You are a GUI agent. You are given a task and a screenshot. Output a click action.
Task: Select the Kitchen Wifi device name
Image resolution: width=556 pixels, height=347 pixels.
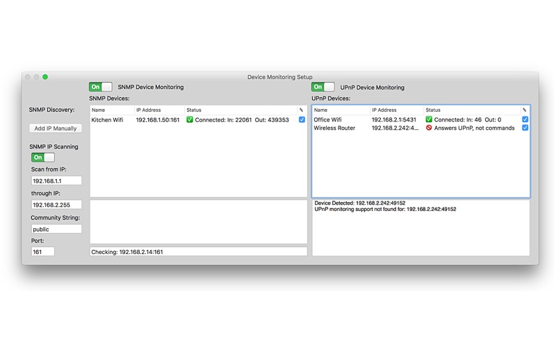click(107, 120)
